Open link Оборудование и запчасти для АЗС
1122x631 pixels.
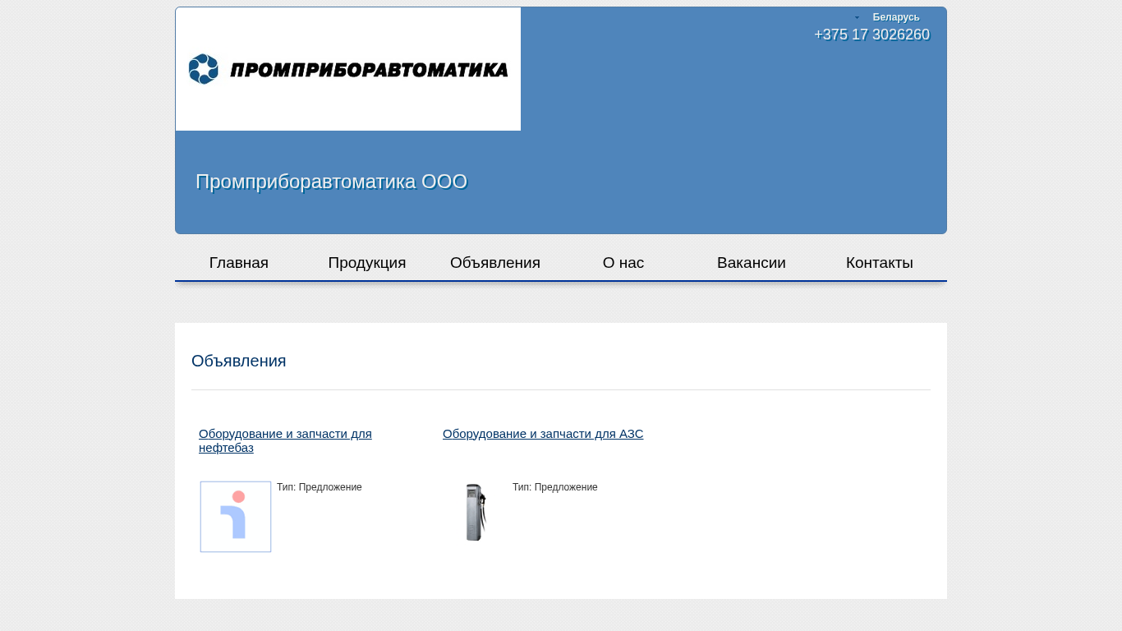coord(543,434)
